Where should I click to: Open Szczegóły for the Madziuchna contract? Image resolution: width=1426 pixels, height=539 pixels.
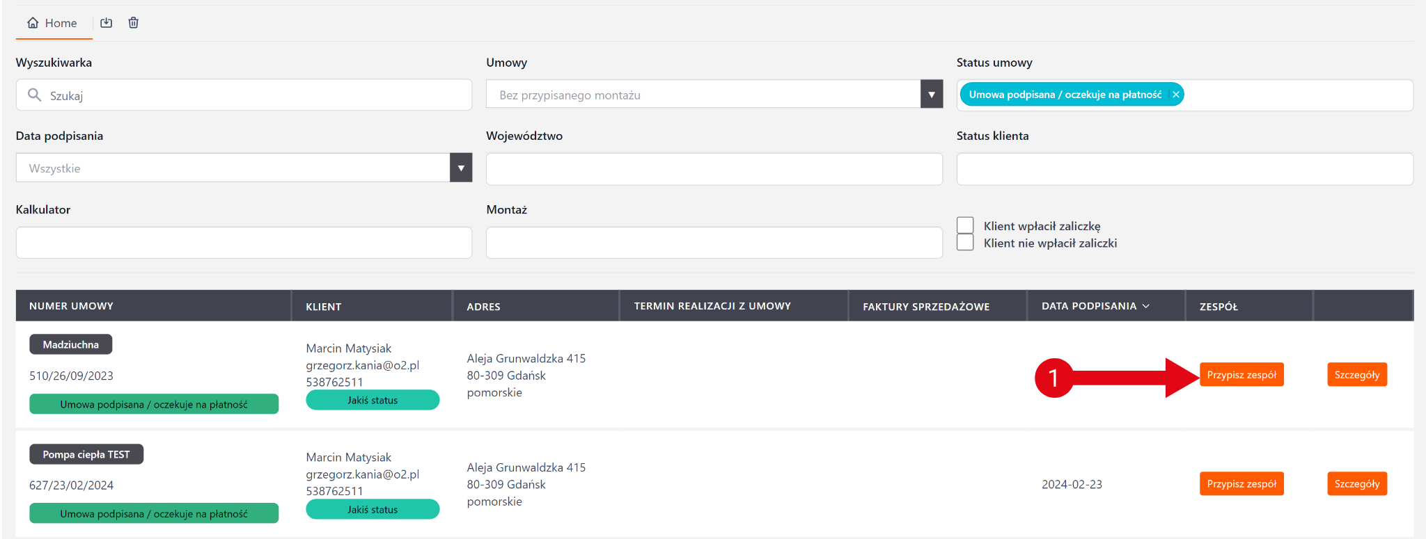(x=1356, y=375)
